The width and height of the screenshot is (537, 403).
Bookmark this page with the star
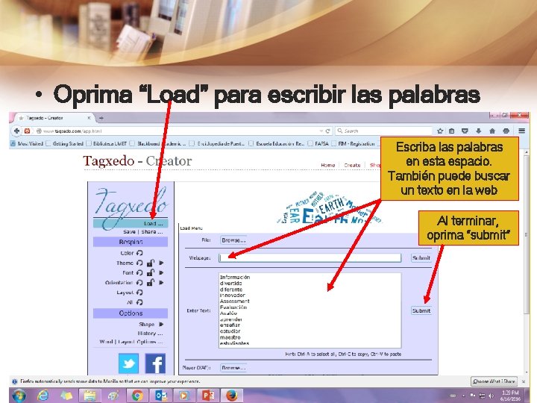coord(440,131)
